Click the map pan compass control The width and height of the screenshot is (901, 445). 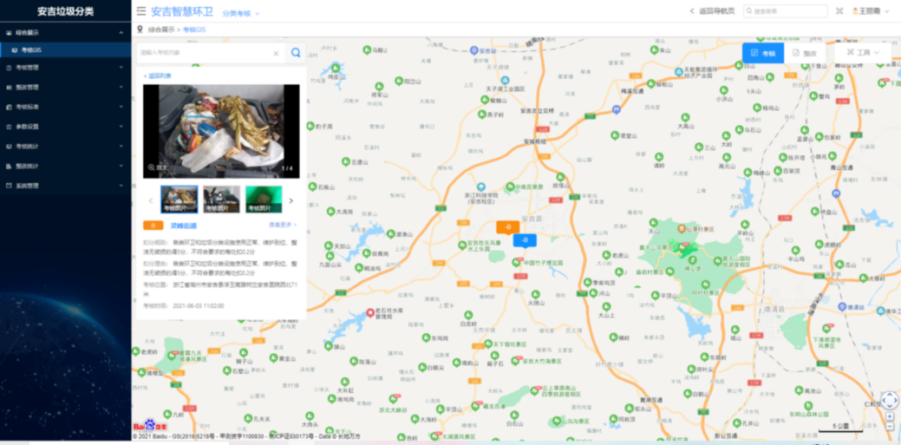click(889, 401)
